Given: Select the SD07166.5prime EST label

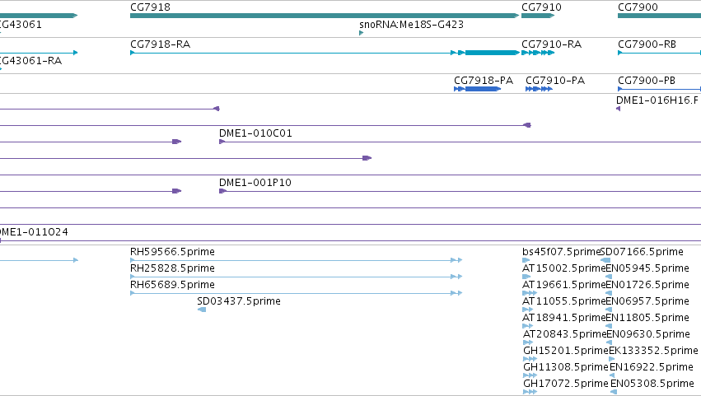Looking at the screenshot, I should pyautogui.click(x=642, y=252).
